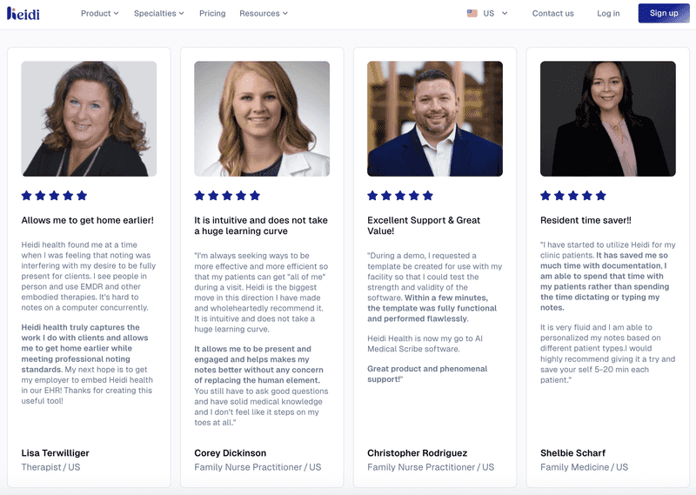Click 'Excellent Support & Great Value!' heading
This screenshot has width=696, height=495.
[x=424, y=225]
